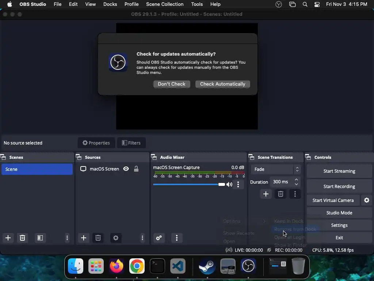The width and height of the screenshot is (374, 281).
Task: Open the File menu
Action: [57, 4]
